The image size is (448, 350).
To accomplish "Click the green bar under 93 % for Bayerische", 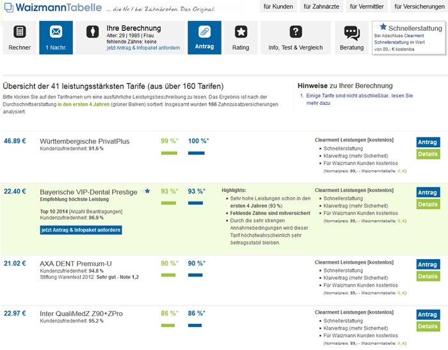I will pyautogui.click(x=168, y=203).
